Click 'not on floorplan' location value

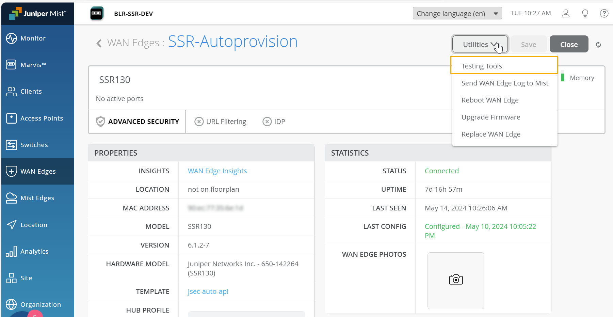point(213,189)
